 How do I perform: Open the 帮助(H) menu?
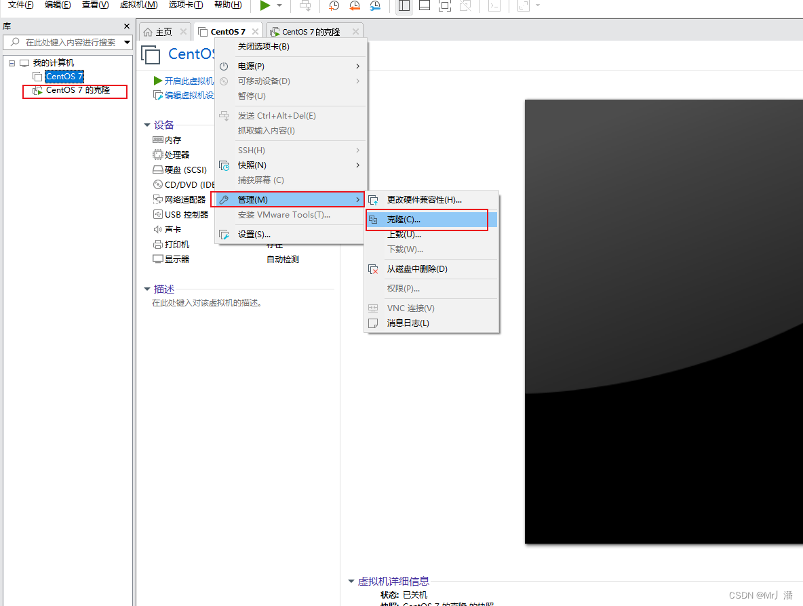tap(228, 5)
